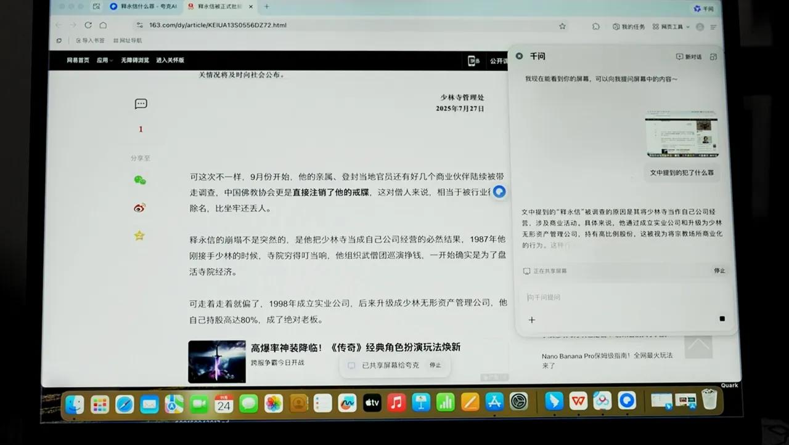789x445 pixels.
Task: Reload the current web page
Action: click(88, 25)
